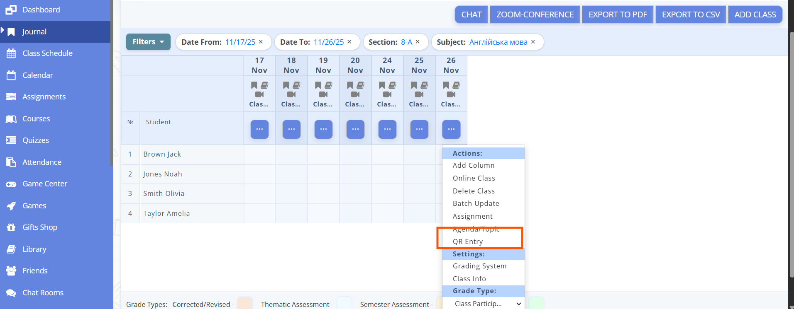Click the EXPORT TO PDF button
The image size is (794, 309).
pos(618,14)
